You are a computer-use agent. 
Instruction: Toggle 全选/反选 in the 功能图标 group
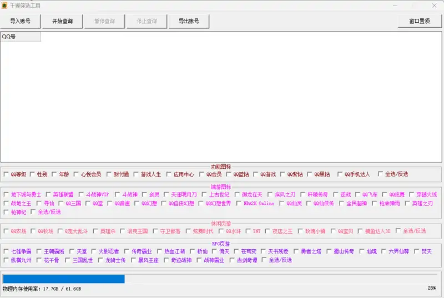380,174
